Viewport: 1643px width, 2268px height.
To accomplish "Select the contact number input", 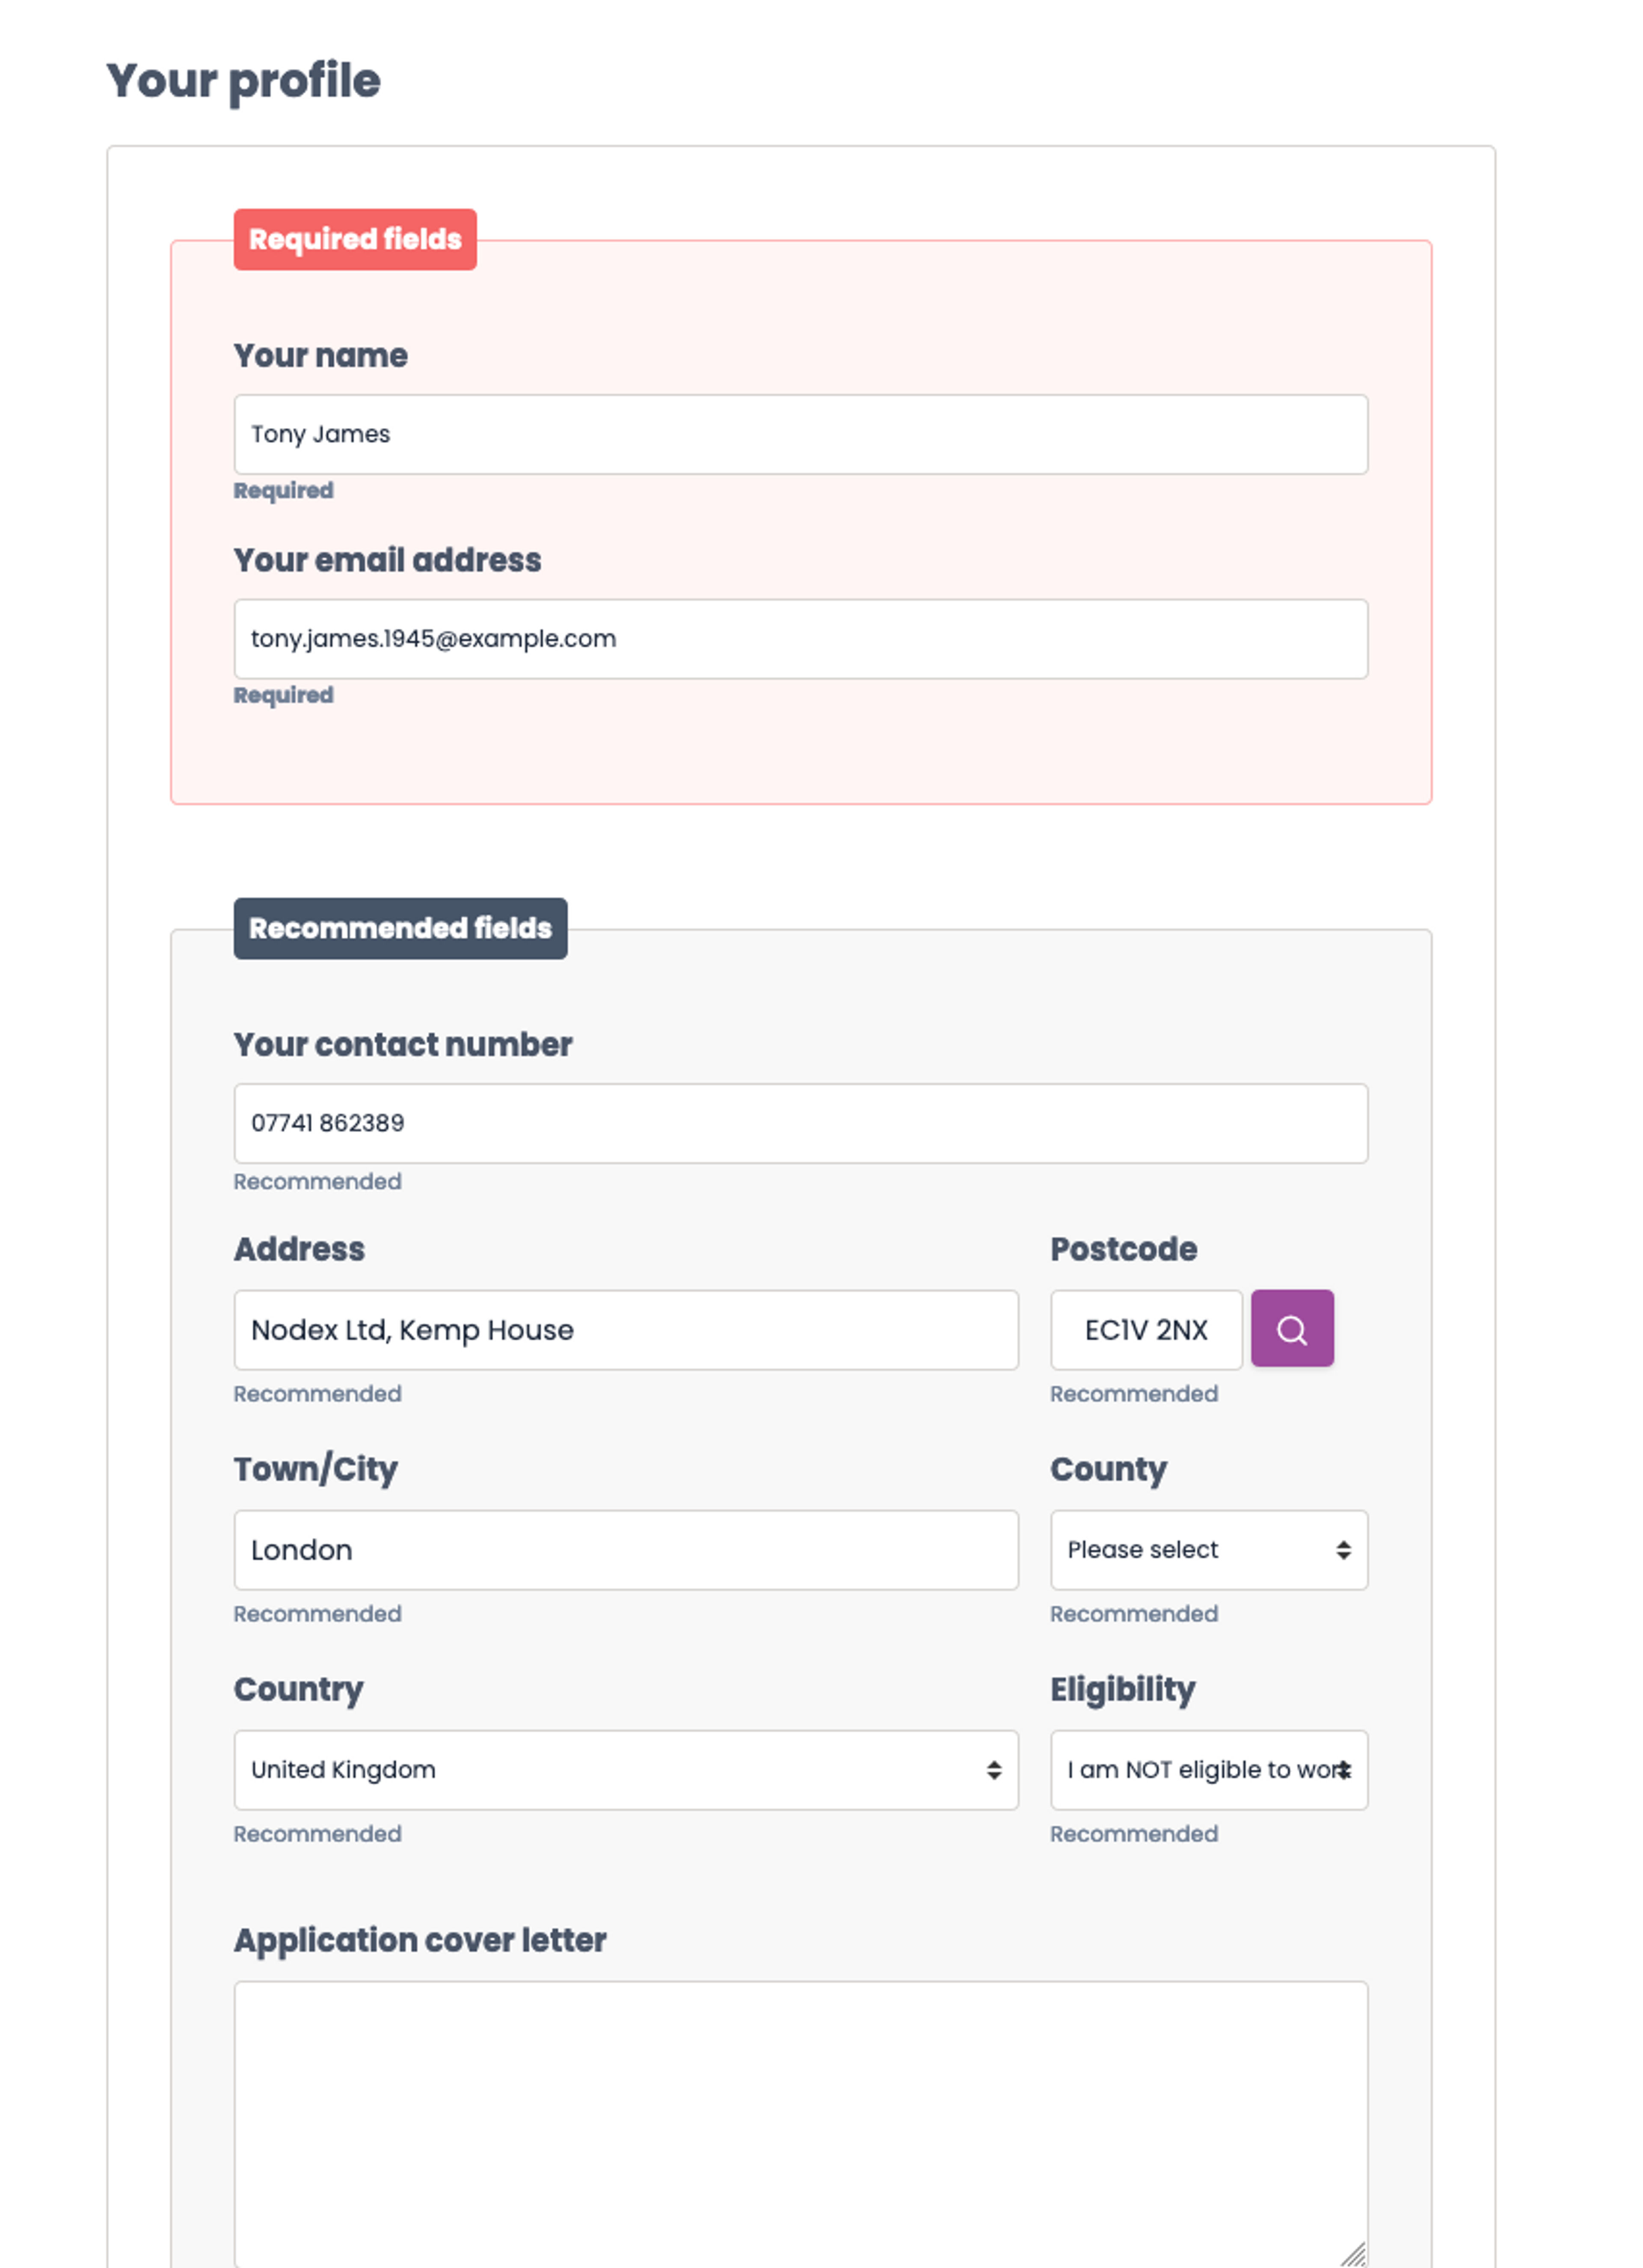I will [800, 1123].
